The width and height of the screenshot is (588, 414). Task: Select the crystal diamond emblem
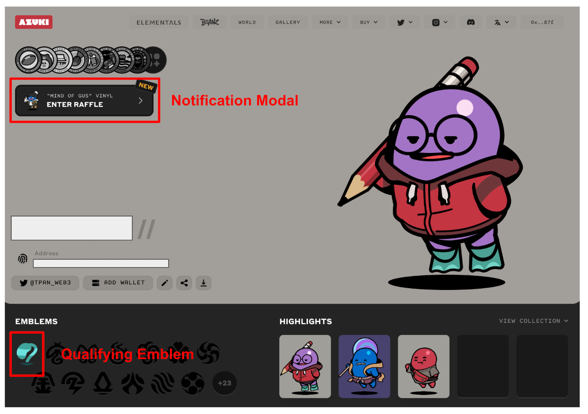point(103,383)
